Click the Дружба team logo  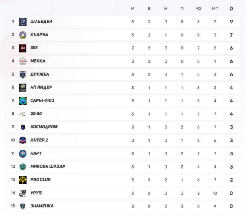(x=23, y=74)
